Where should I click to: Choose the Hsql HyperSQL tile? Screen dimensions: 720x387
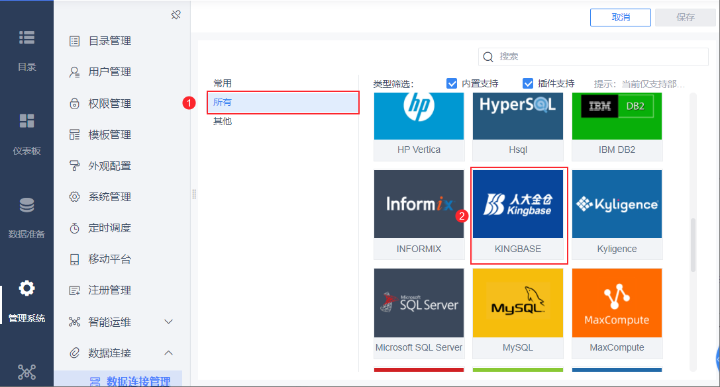518,126
